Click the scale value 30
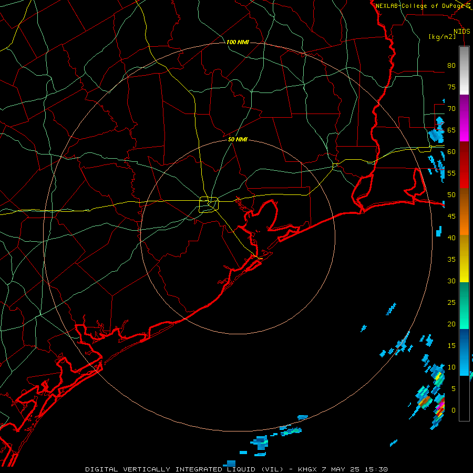 [x=451, y=281]
